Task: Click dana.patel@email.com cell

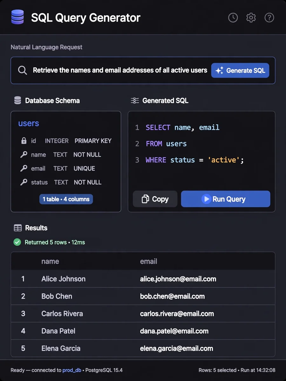Action: [x=174, y=331]
